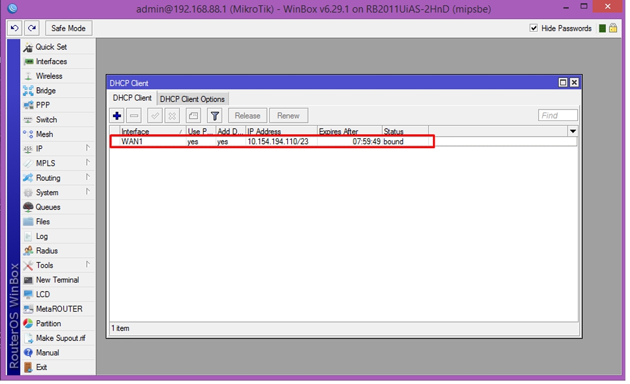The height and width of the screenshot is (384, 630).
Task: Sort by the Interface column header
Action: click(x=153, y=131)
